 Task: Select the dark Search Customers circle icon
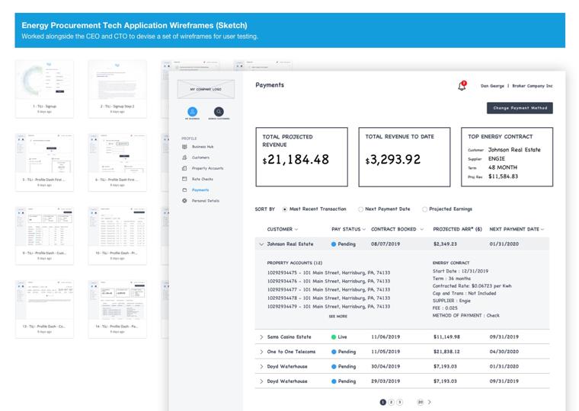(219, 111)
